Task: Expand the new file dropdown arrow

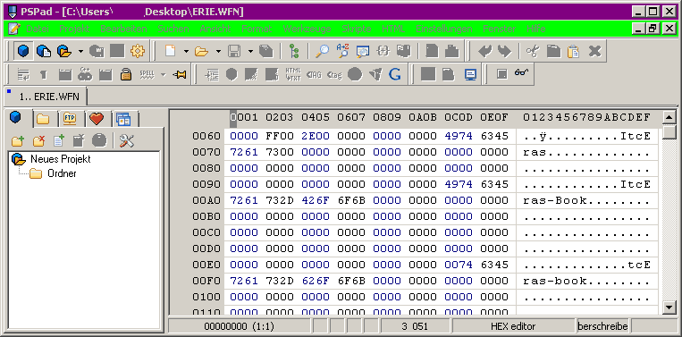Action: (x=186, y=52)
